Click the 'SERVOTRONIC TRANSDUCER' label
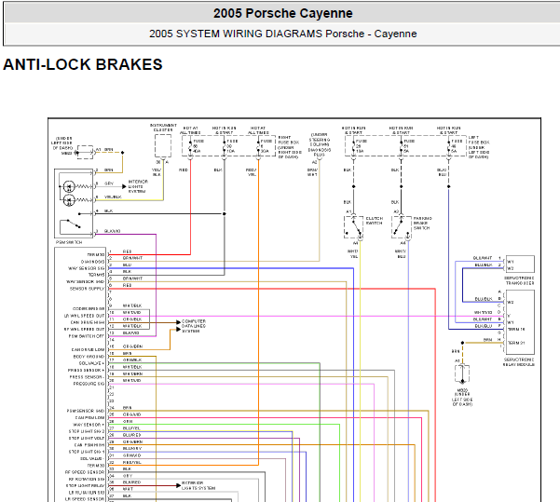The width and height of the screenshot is (560, 502). [519, 280]
